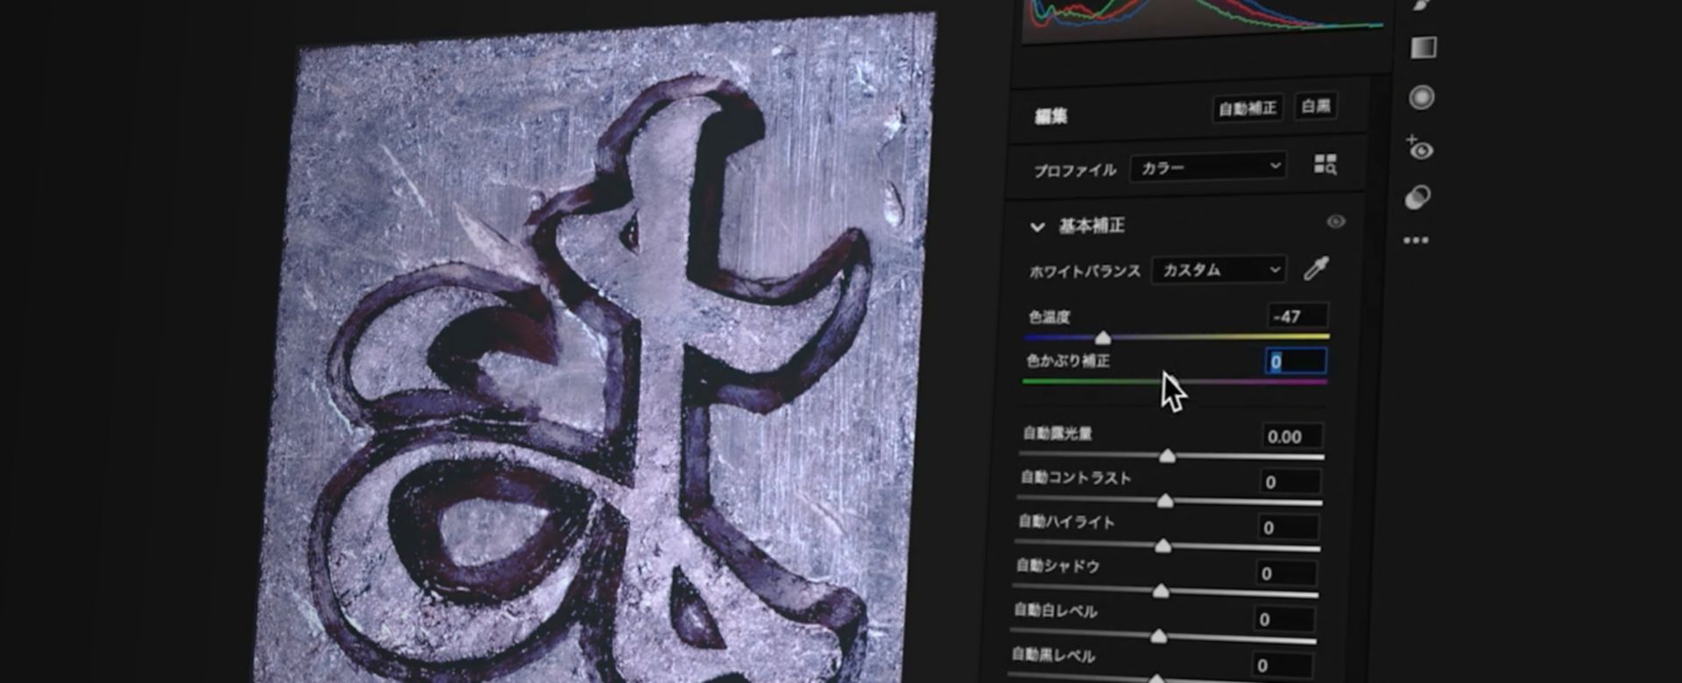The height and width of the screenshot is (683, 1682).
Task: Open Presets via overlapping circles icon
Action: pos(1417,198)
